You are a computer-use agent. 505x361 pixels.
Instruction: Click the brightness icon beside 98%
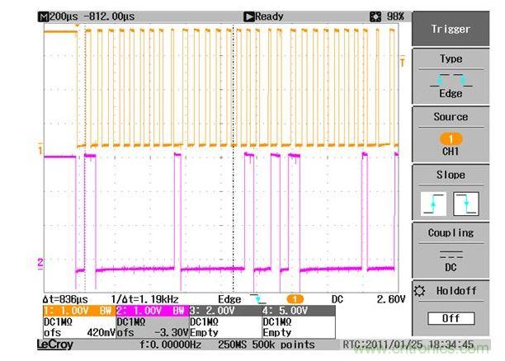376,16
